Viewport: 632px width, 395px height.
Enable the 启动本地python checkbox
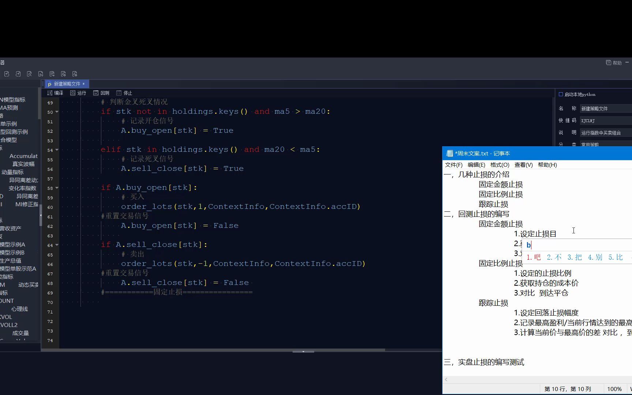pos(561,94)
